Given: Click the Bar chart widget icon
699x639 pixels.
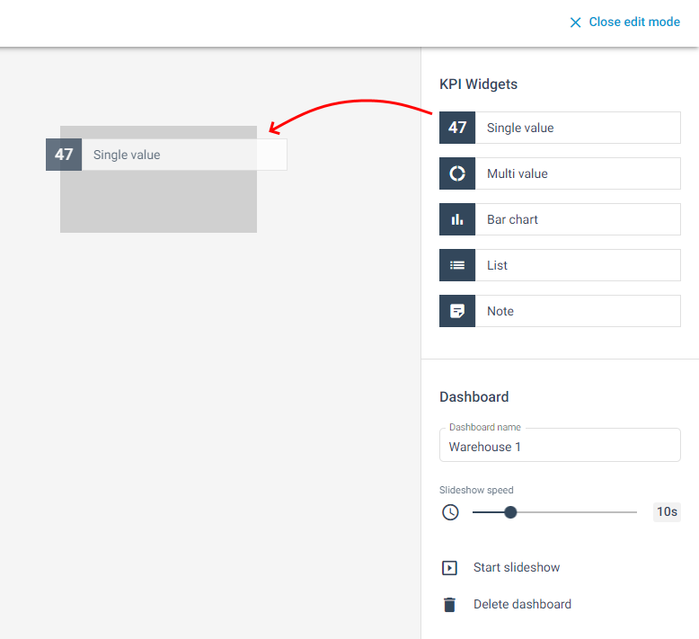Looking at the screenshot, I should 457,219.
